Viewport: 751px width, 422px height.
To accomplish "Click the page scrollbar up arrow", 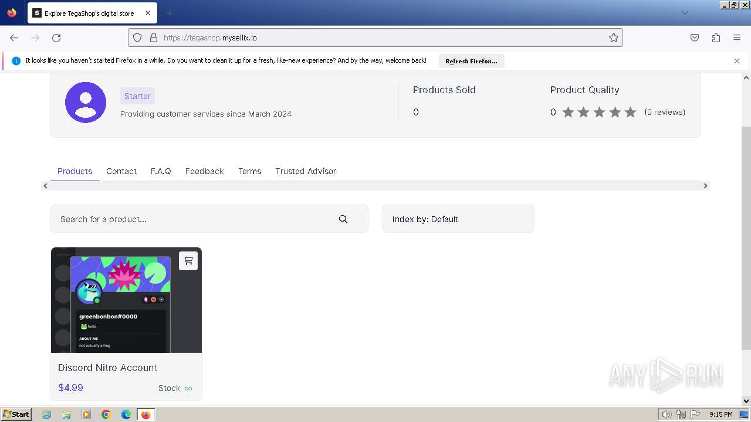I will click(746, 77).
